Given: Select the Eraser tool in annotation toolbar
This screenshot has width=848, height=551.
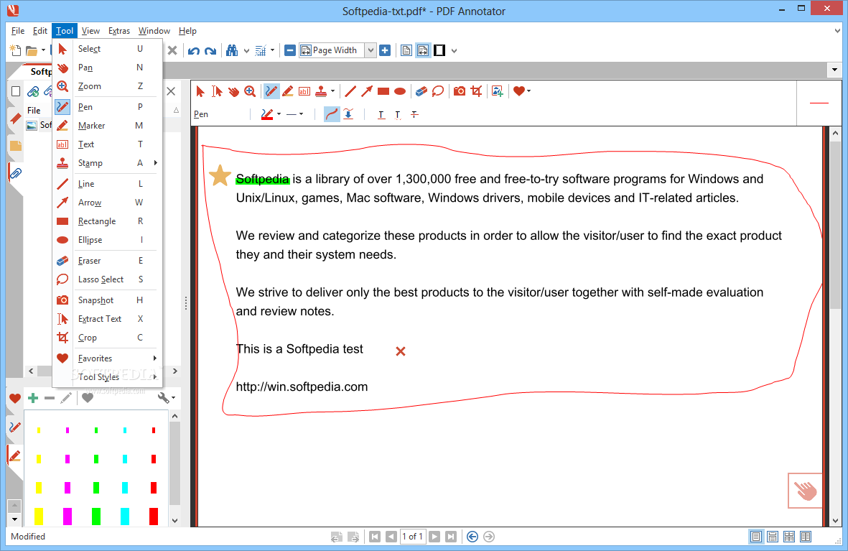Looking at the screenshot, I should [x=421, y=91].
